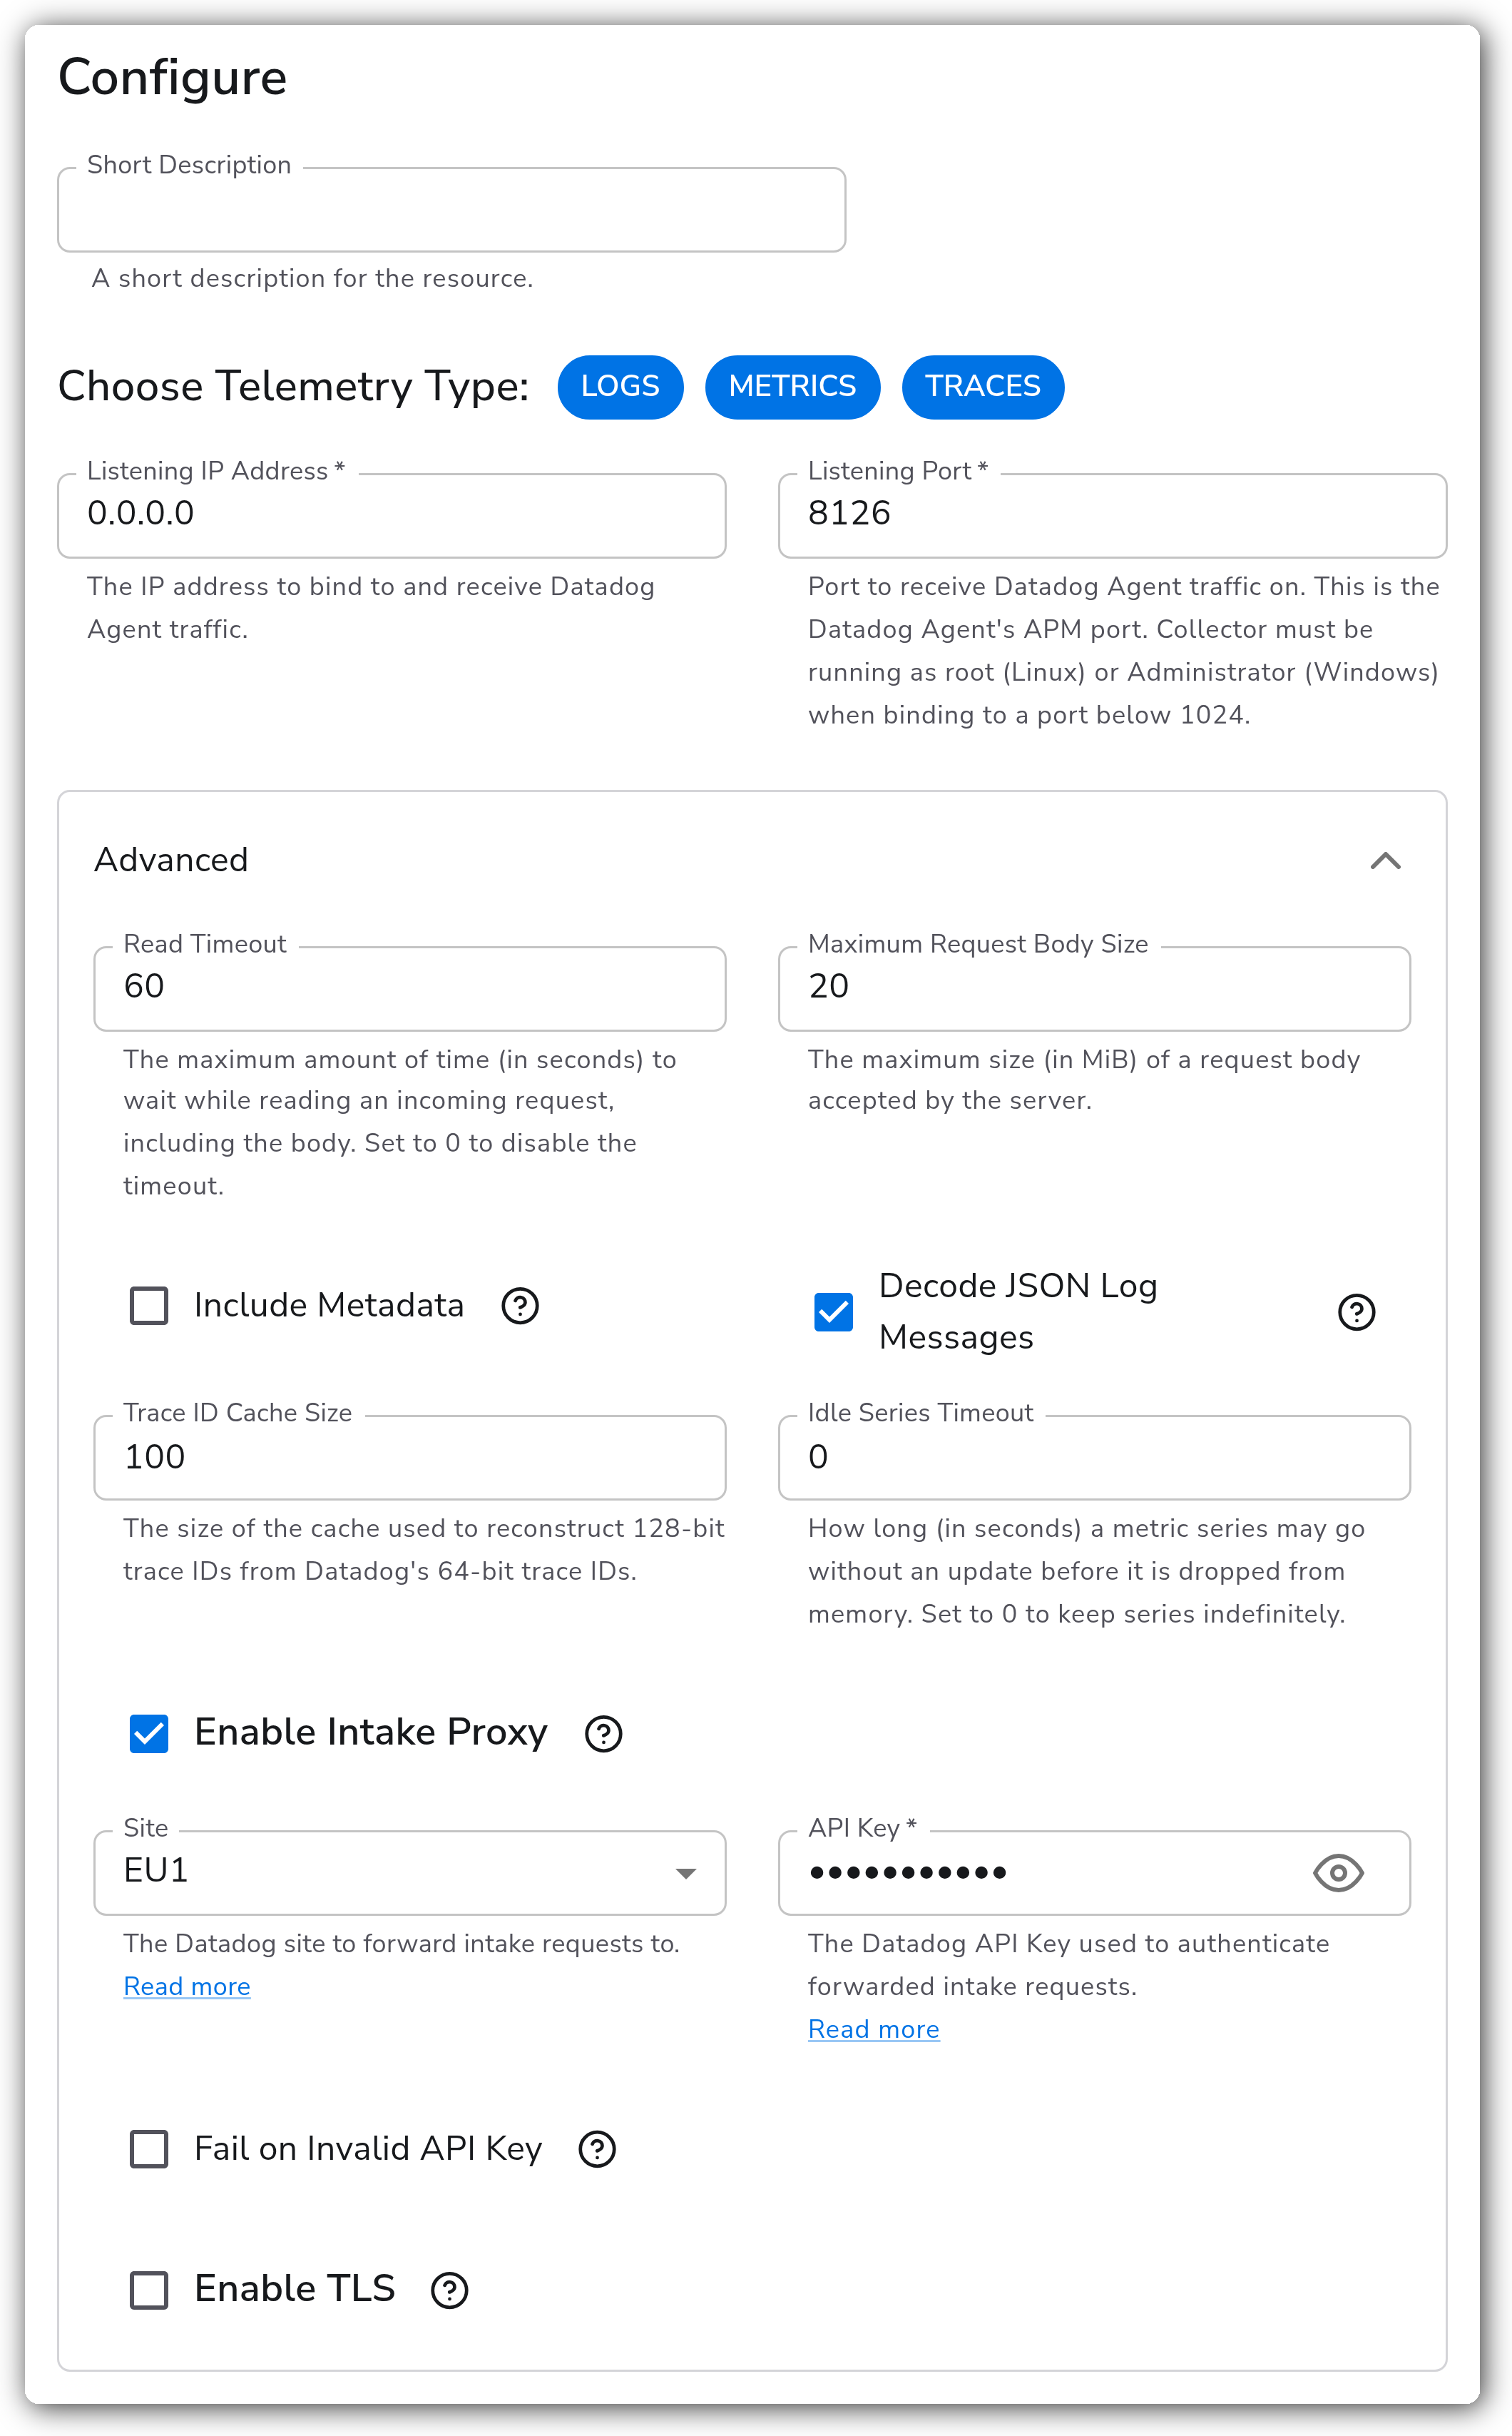Open the Site dropdown showing EU1

(410, 1873)
